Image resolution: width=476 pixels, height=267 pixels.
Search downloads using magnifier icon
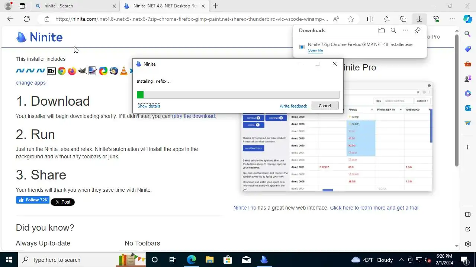[393, 30]
